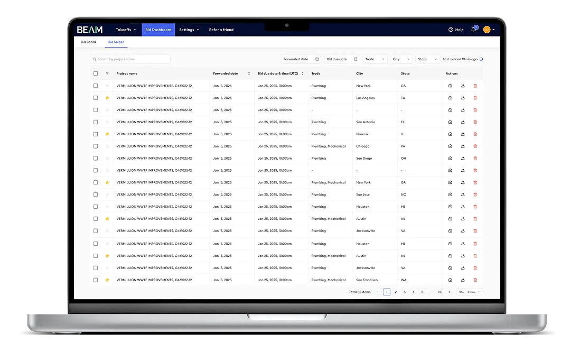The width and height of the screenshot is (570, 352).
Task: Click the export icon in the San Francisco row
Action: click(x=463, y=280)
